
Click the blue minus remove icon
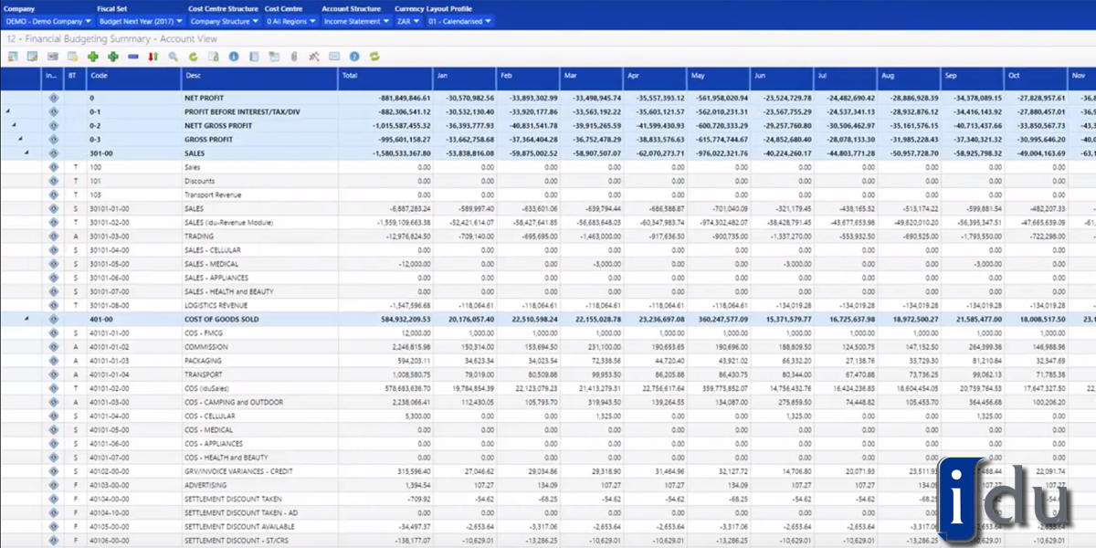click(x=133, y=56)
